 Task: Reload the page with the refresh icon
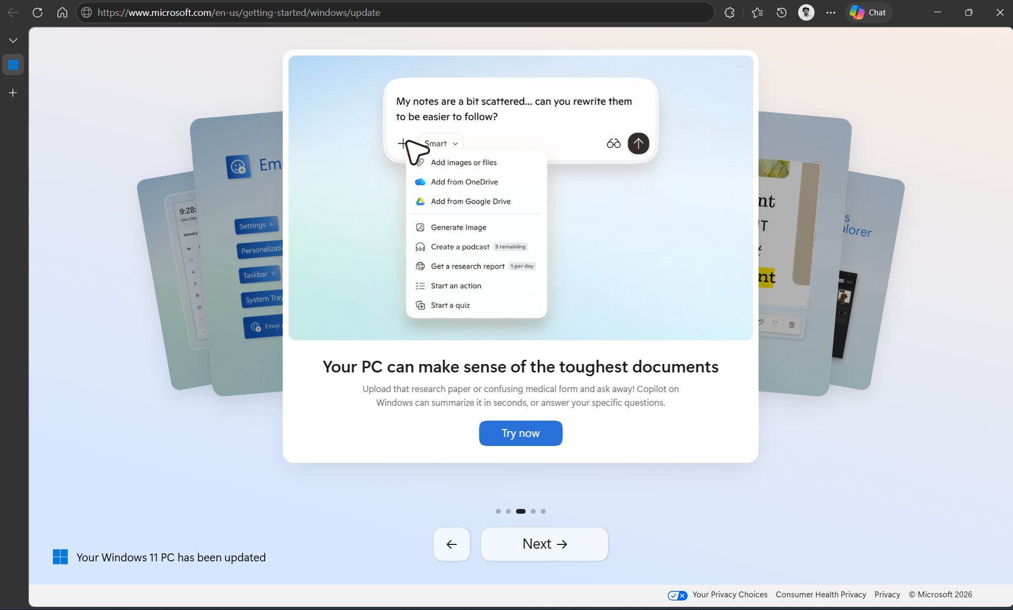[37, 12]
